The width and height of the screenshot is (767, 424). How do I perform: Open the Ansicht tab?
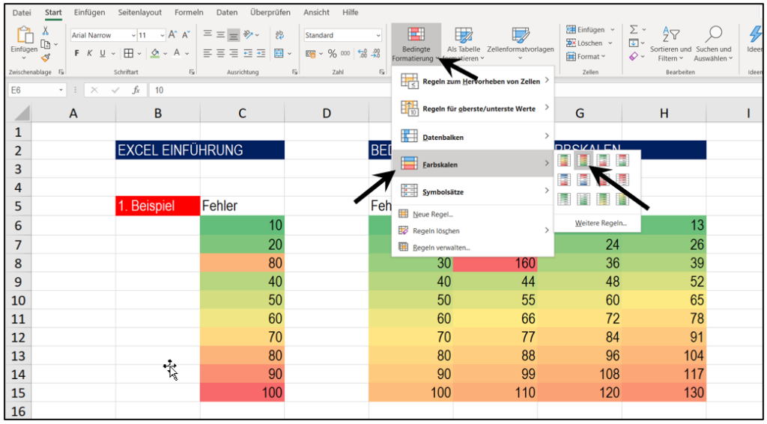click(316, 13)
